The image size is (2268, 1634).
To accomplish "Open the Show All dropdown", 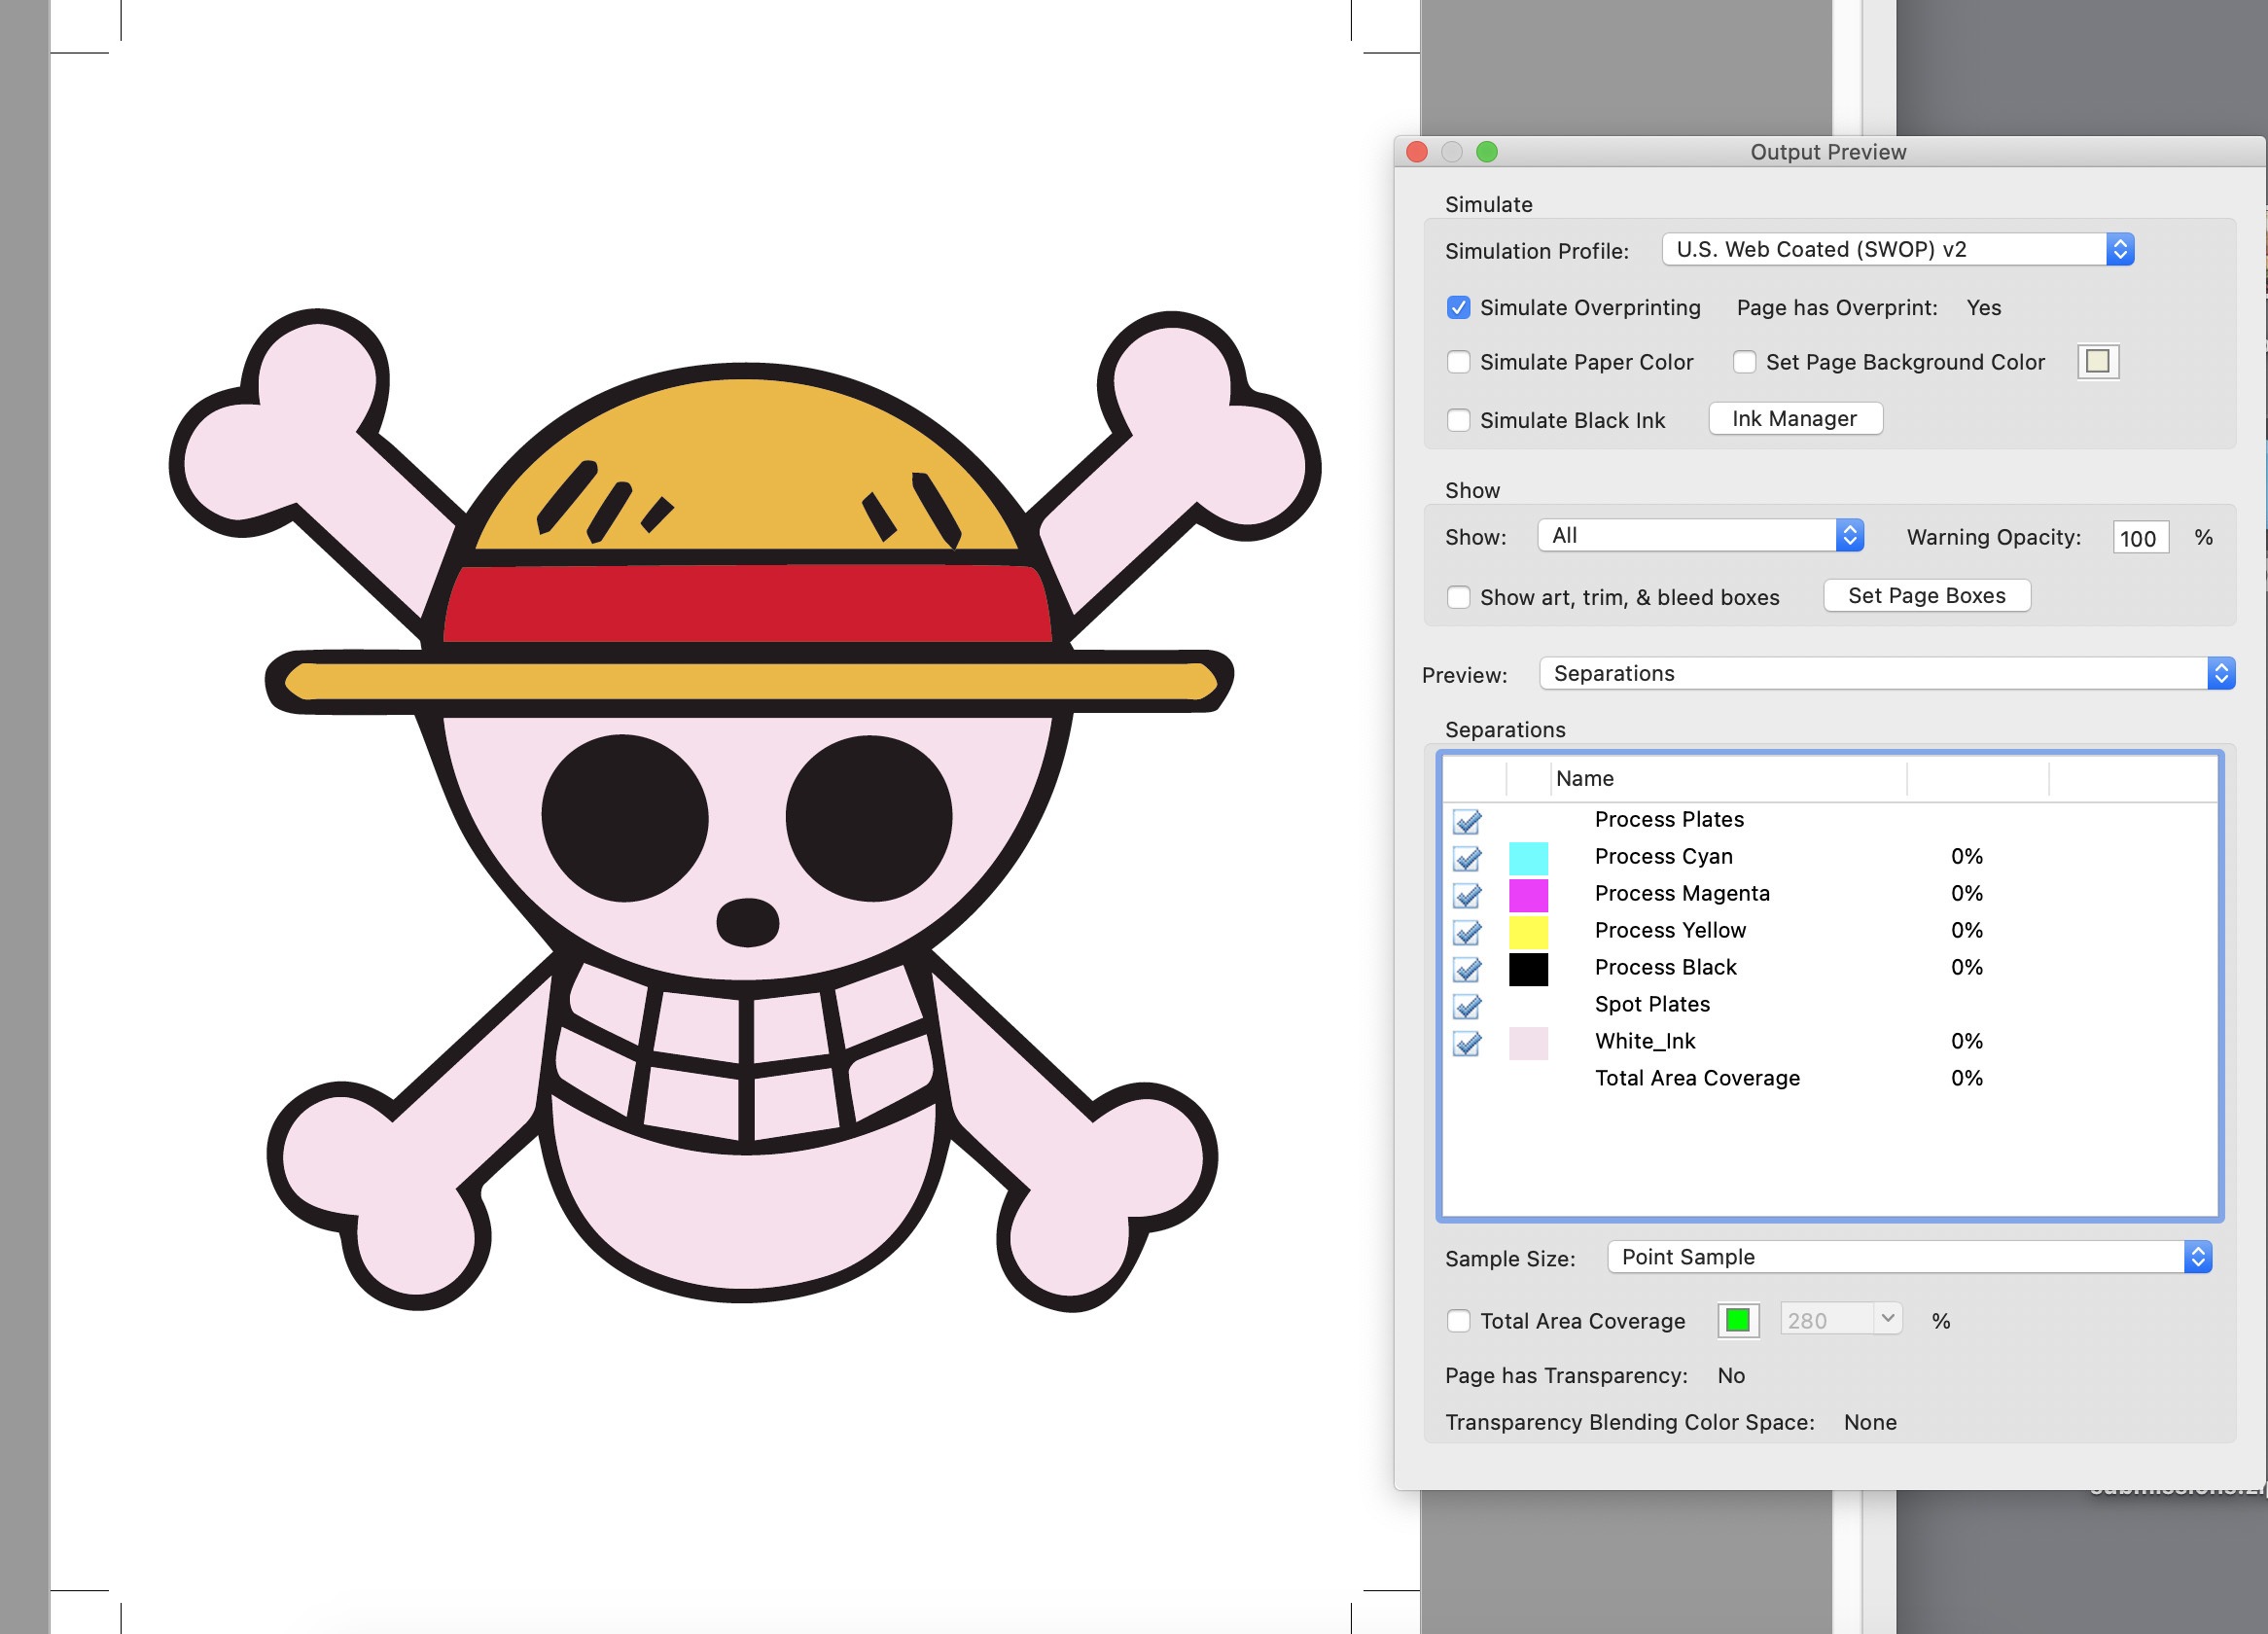I will pos(1699,536).
